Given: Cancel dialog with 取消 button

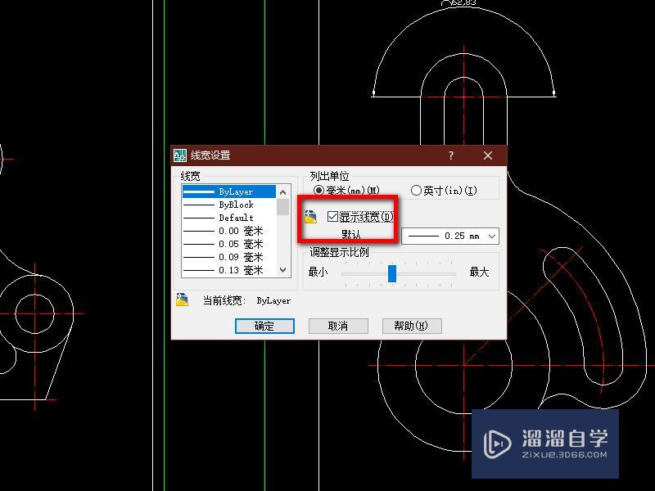Looking at the screenshot, I should [338, 326].
